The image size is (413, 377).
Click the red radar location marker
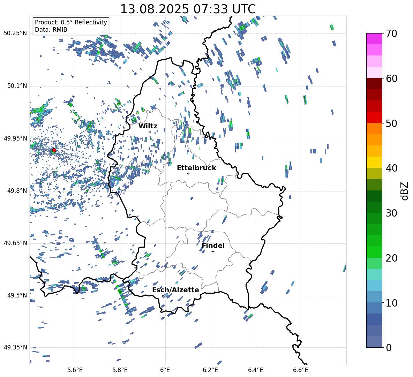54,150
